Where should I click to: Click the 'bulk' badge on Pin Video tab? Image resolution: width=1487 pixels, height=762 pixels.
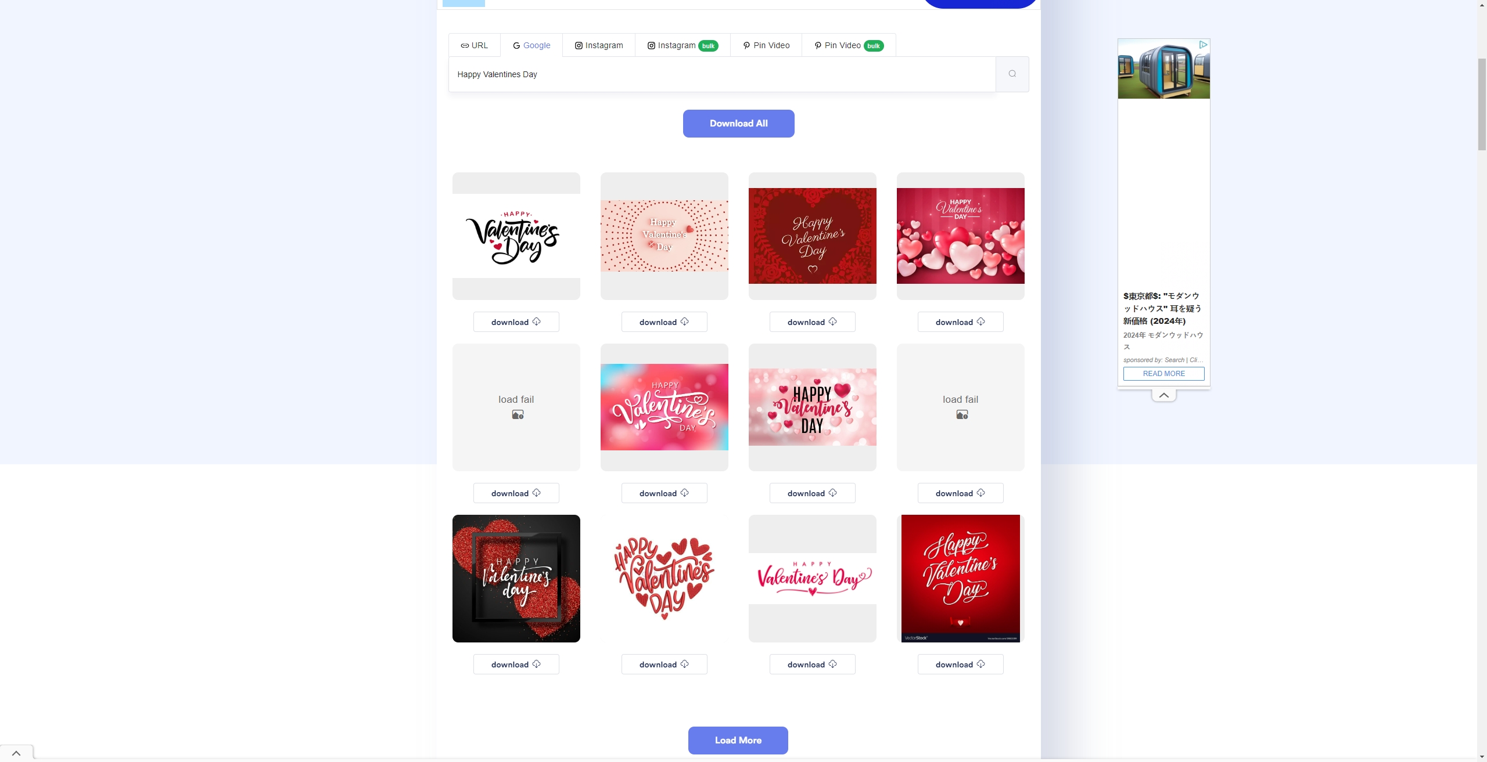click(874, 45)
